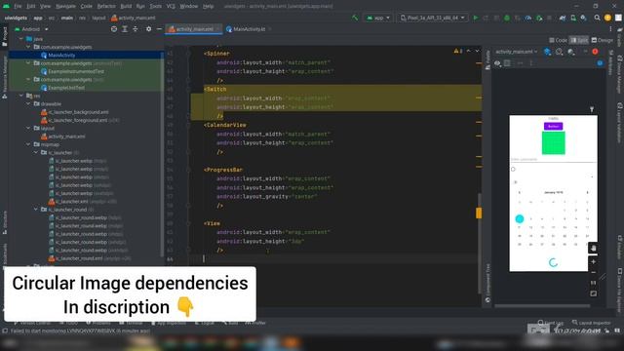This screenshot has width=624, height=351.
Task: Open the Pixel_3a device selector dropdown
Action: pyautogui.click(x=433, y=18)
